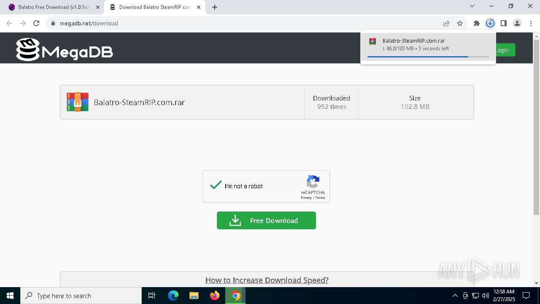
Task: Reload the MegaDB page
Action: 36,23
